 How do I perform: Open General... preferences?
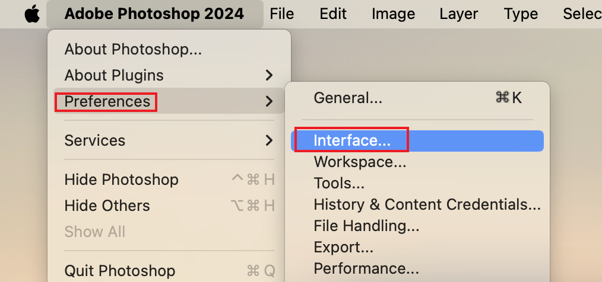pyautogui.click(x=417, y=98)
